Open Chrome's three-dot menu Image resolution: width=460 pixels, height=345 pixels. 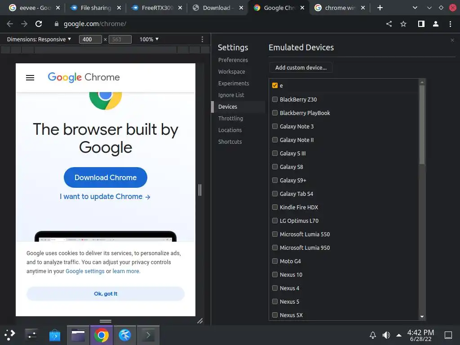point(450,24)
